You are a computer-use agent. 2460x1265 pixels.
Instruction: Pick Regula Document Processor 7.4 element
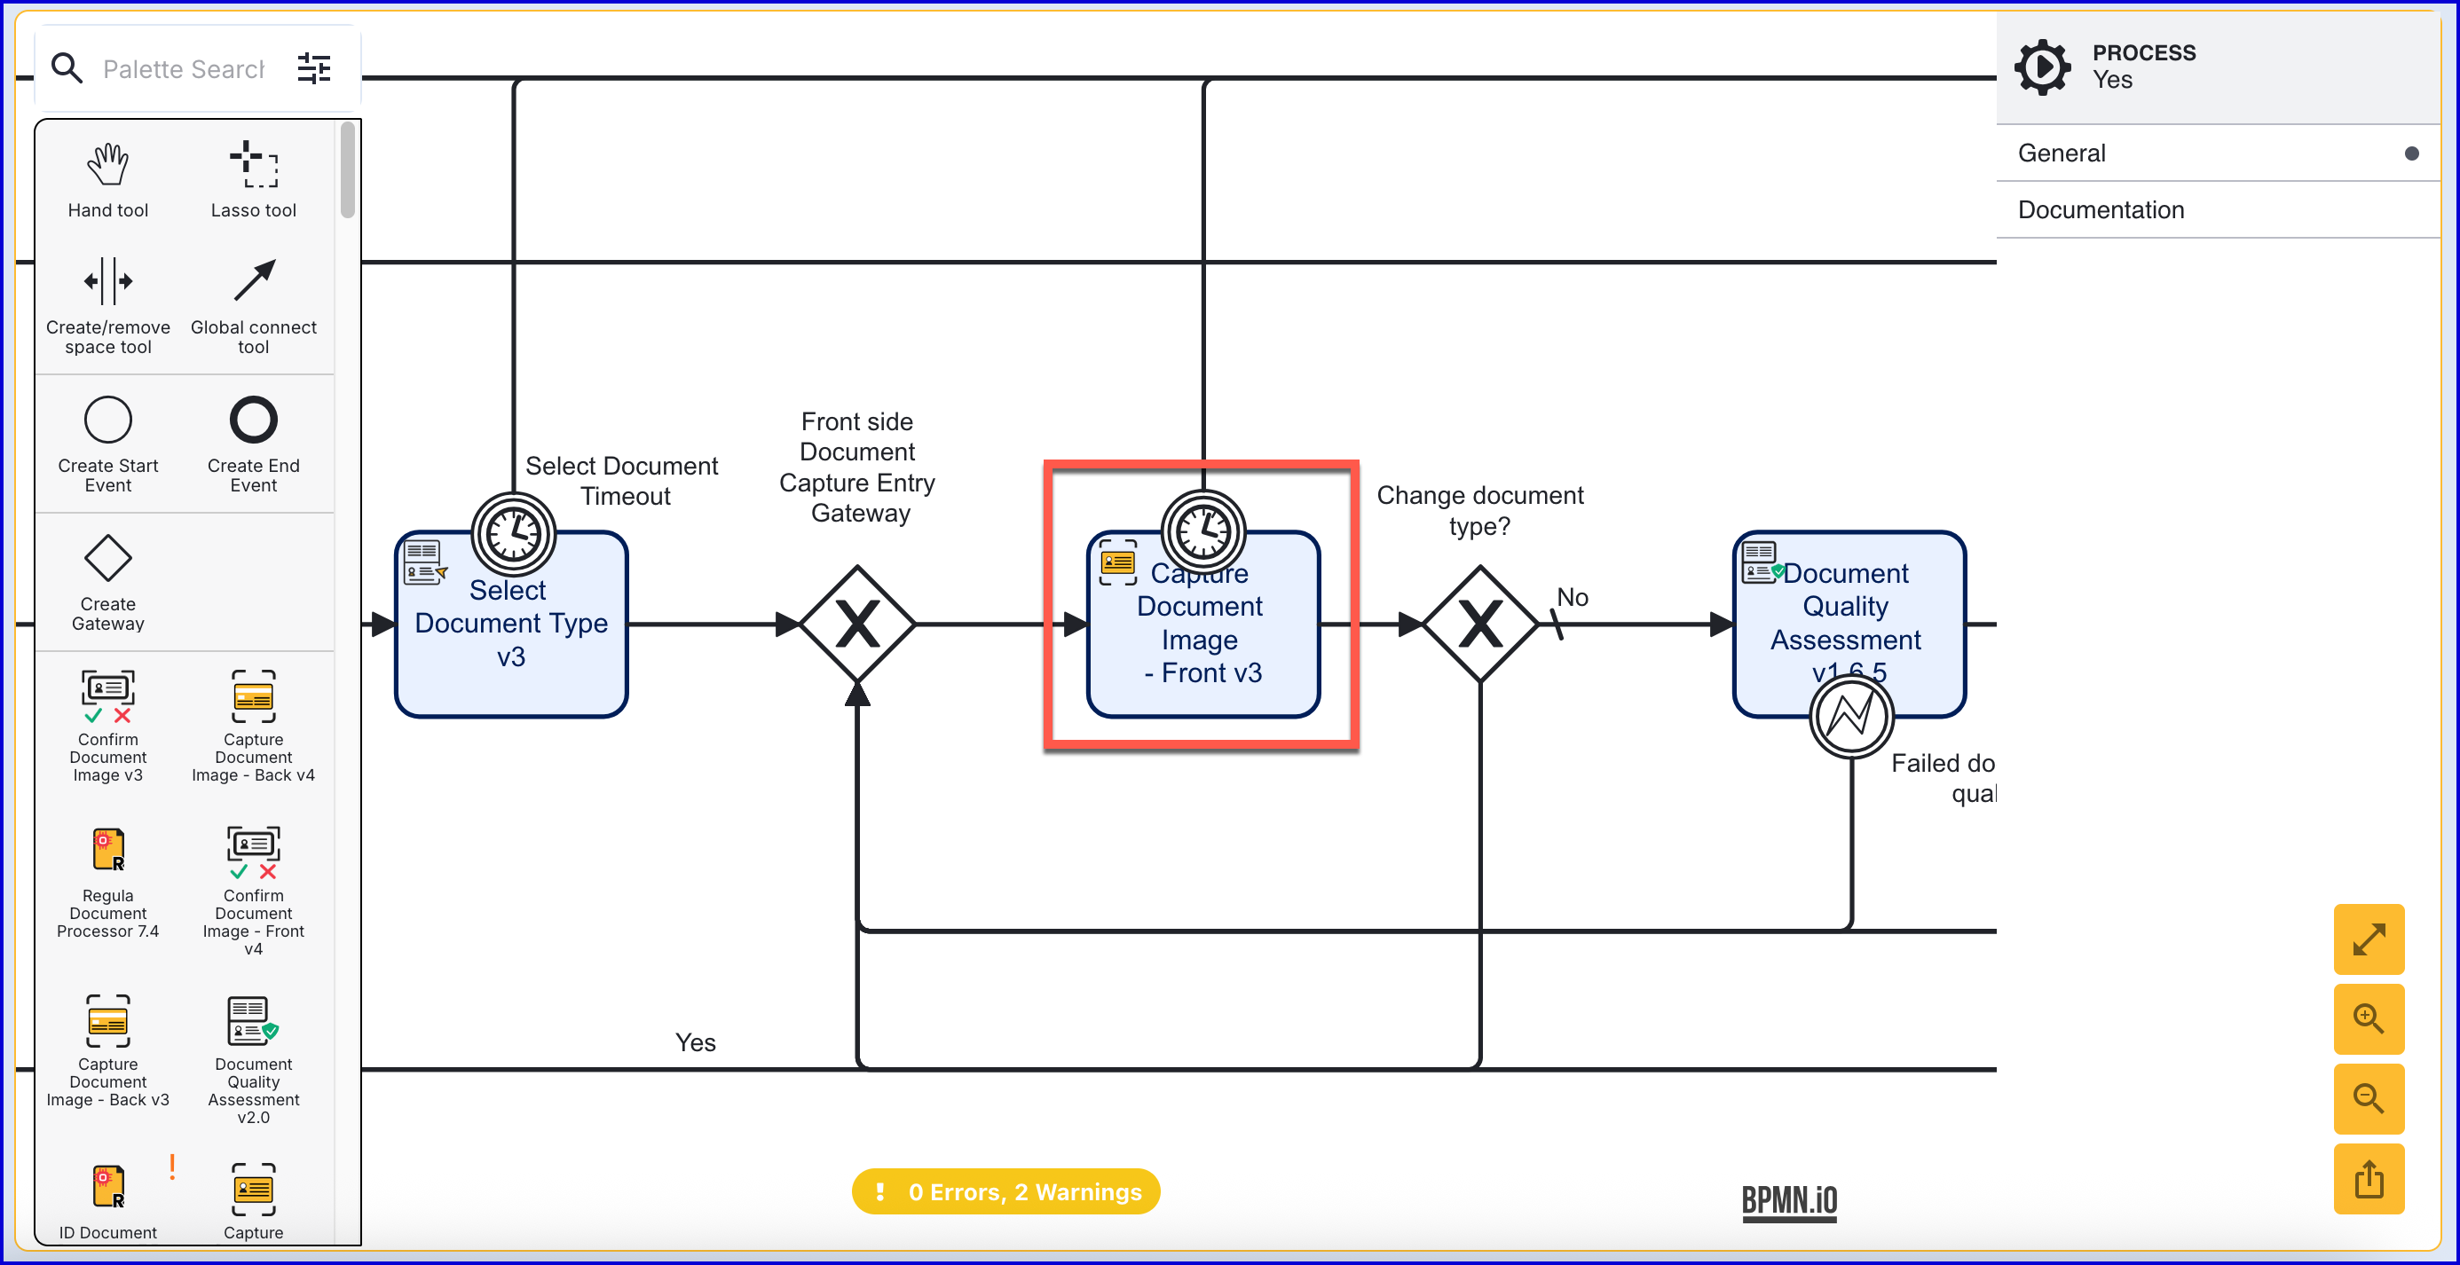(x=108, y=850)
